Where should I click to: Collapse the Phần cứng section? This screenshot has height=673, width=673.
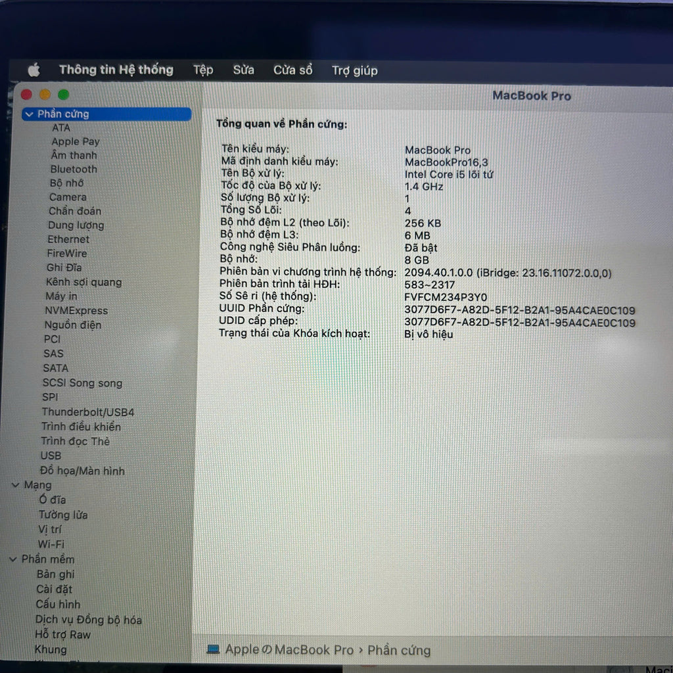pyautogui.click(x=28, y=114)
